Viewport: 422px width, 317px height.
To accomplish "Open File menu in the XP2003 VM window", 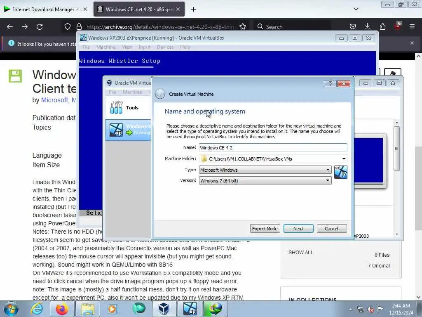I will tap(86, 47).
